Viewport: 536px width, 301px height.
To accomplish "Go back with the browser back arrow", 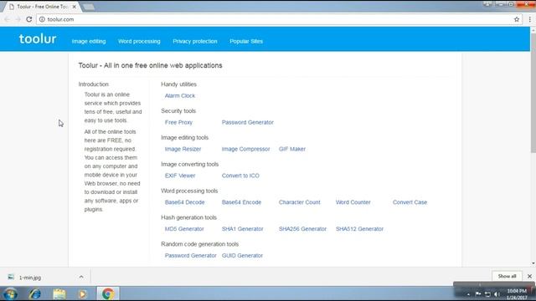I will click(x=8, y=19).
